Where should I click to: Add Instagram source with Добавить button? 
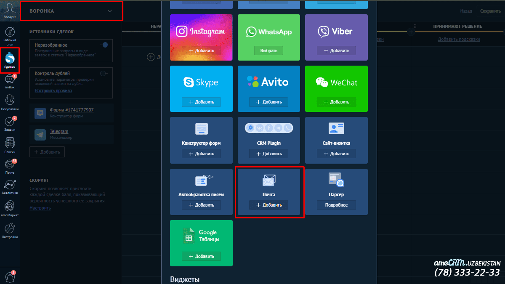tap(201, 50)
